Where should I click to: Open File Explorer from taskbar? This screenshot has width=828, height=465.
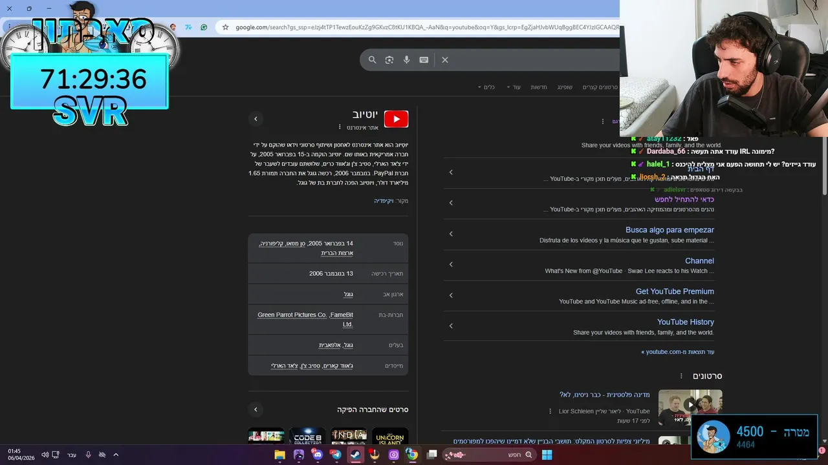tap(279, 455)
